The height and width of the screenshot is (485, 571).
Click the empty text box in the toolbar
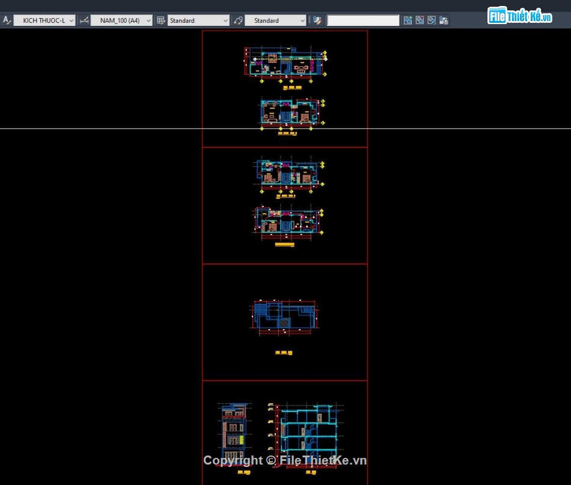(x=363, y=20)
